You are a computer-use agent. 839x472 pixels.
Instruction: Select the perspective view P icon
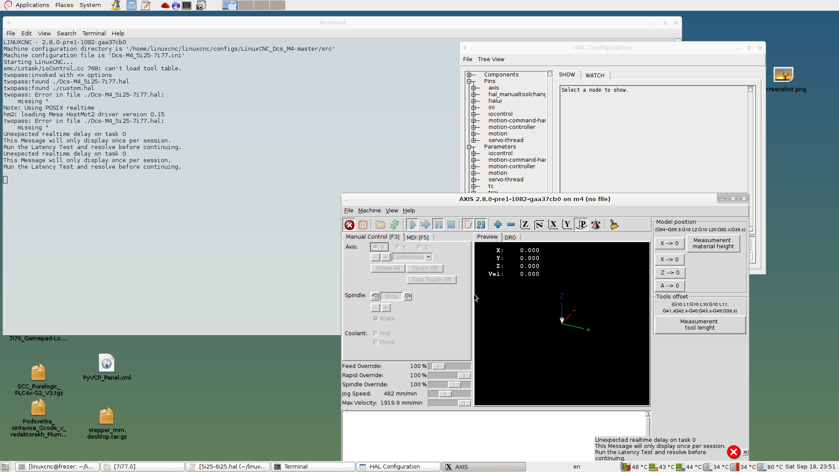pyautogui.click(x=581, y=225)
